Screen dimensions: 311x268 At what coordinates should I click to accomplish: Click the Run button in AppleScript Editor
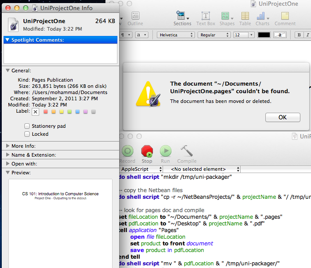tap(165, 154)
